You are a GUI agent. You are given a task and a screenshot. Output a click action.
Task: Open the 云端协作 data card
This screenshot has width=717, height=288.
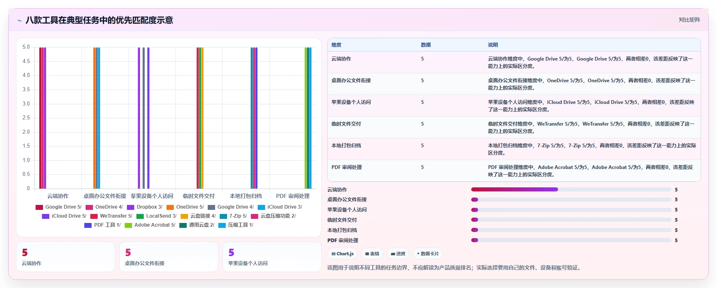point(66,256)
